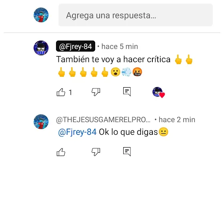Screen dimensions: 224x224
Task: Click the like count '1'
Action: (70, 92)
